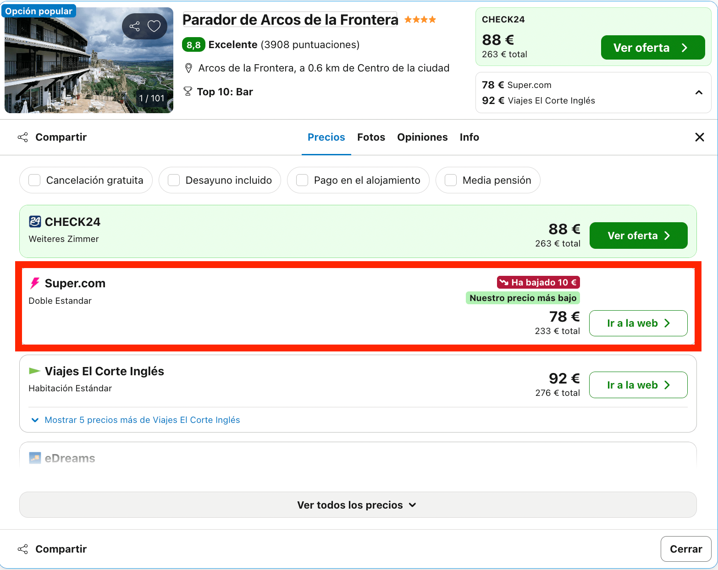Screen dimensions: 718x570
Task: Click Ver oferta in CHECK24 list row
Action: pyautogui.click(x=639, y=236)
